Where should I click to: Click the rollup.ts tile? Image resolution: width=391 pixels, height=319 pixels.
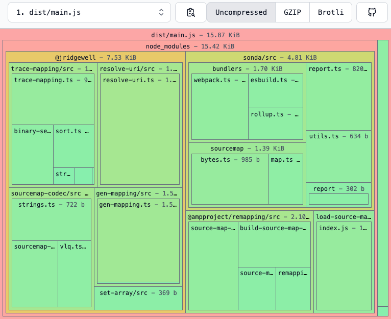(276, 124)
